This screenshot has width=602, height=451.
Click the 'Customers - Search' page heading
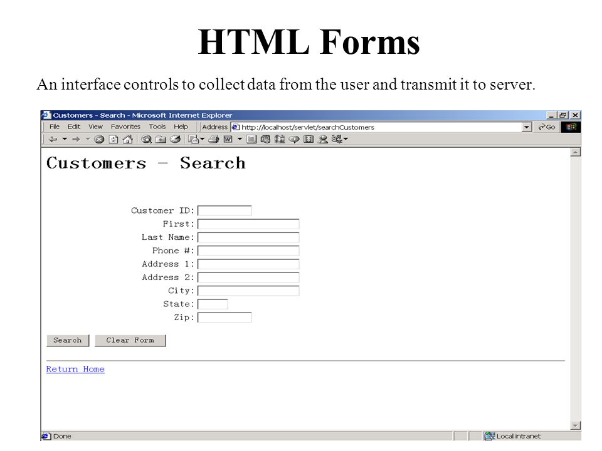(146, 163)
